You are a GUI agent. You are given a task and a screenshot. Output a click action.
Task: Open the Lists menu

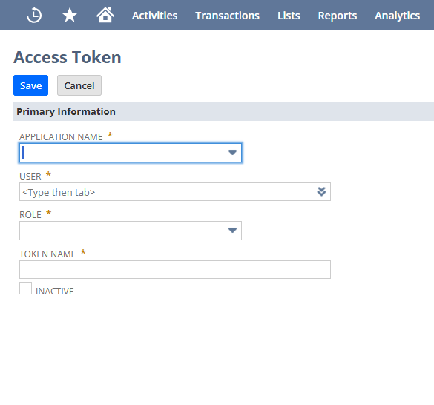(289, 16)
